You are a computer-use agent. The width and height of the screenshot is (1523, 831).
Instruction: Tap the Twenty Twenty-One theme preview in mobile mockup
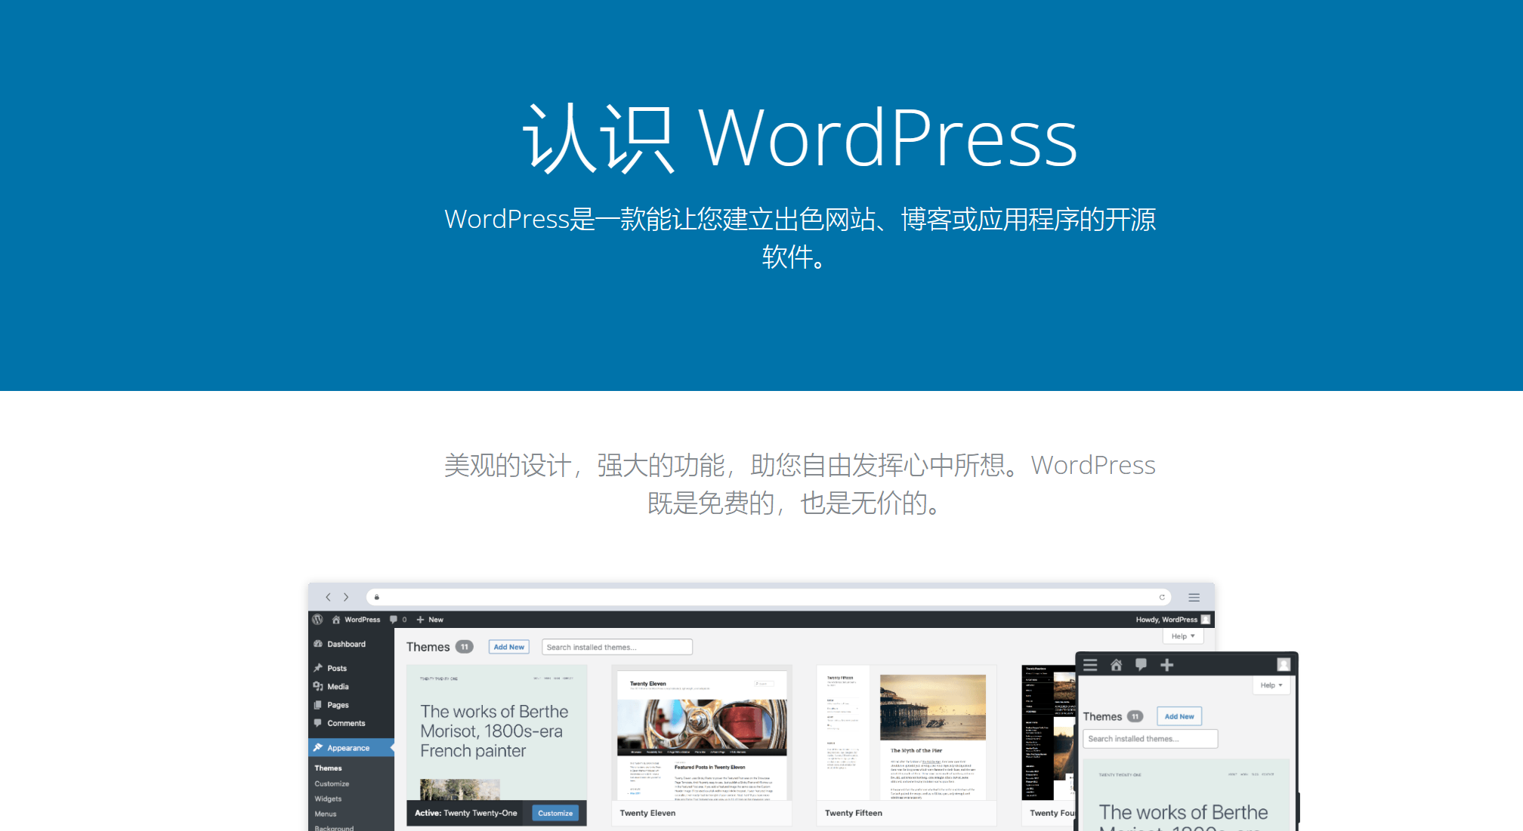(1186, 796)
